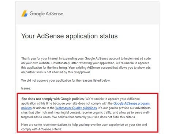Click the Your AdSense application status heading
Screen dimensions: 183x139
(69, 36)
